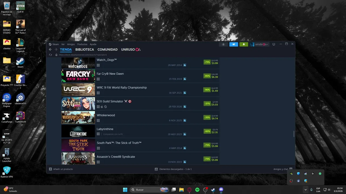
Task: Open Elementos descargados downloads status
Action: (173, 169)
